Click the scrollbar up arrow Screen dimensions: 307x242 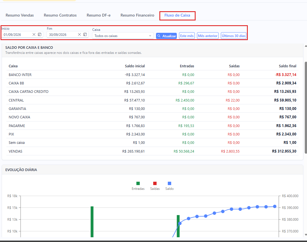[306, 46]
